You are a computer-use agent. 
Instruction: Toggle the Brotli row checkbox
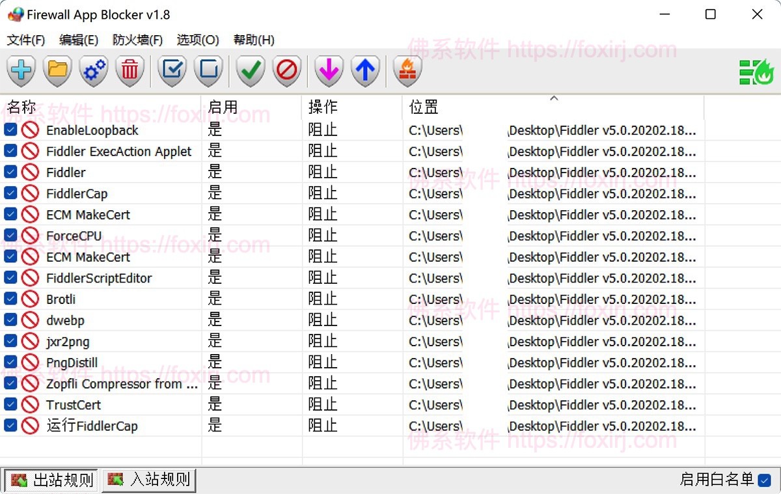pyautogui.click(x=9, y=299)
